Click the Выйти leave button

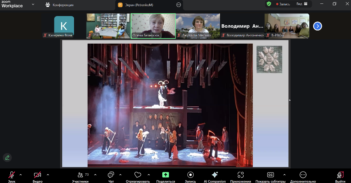(340, 175)
